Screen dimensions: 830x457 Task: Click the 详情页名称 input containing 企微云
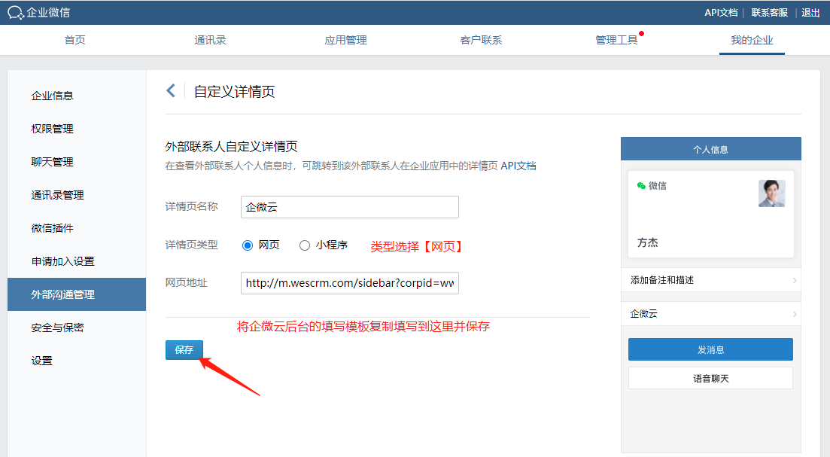tap(350, 207)
